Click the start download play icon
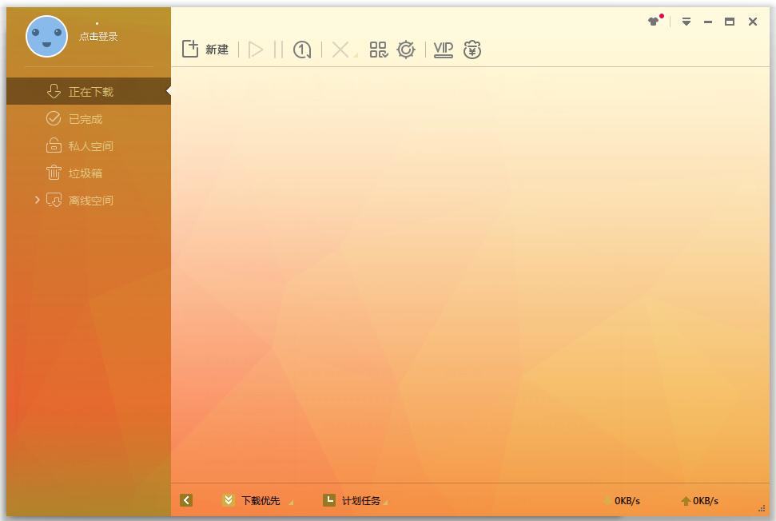This screenshot has height=521, width=776. pyautogui.click(x=256, y=50)
